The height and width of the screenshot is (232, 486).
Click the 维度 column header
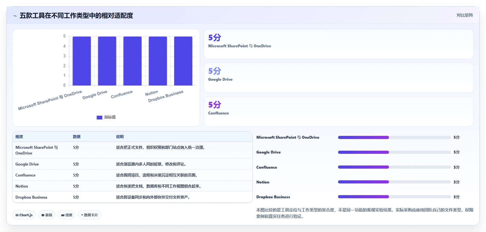tap(19, 137)
